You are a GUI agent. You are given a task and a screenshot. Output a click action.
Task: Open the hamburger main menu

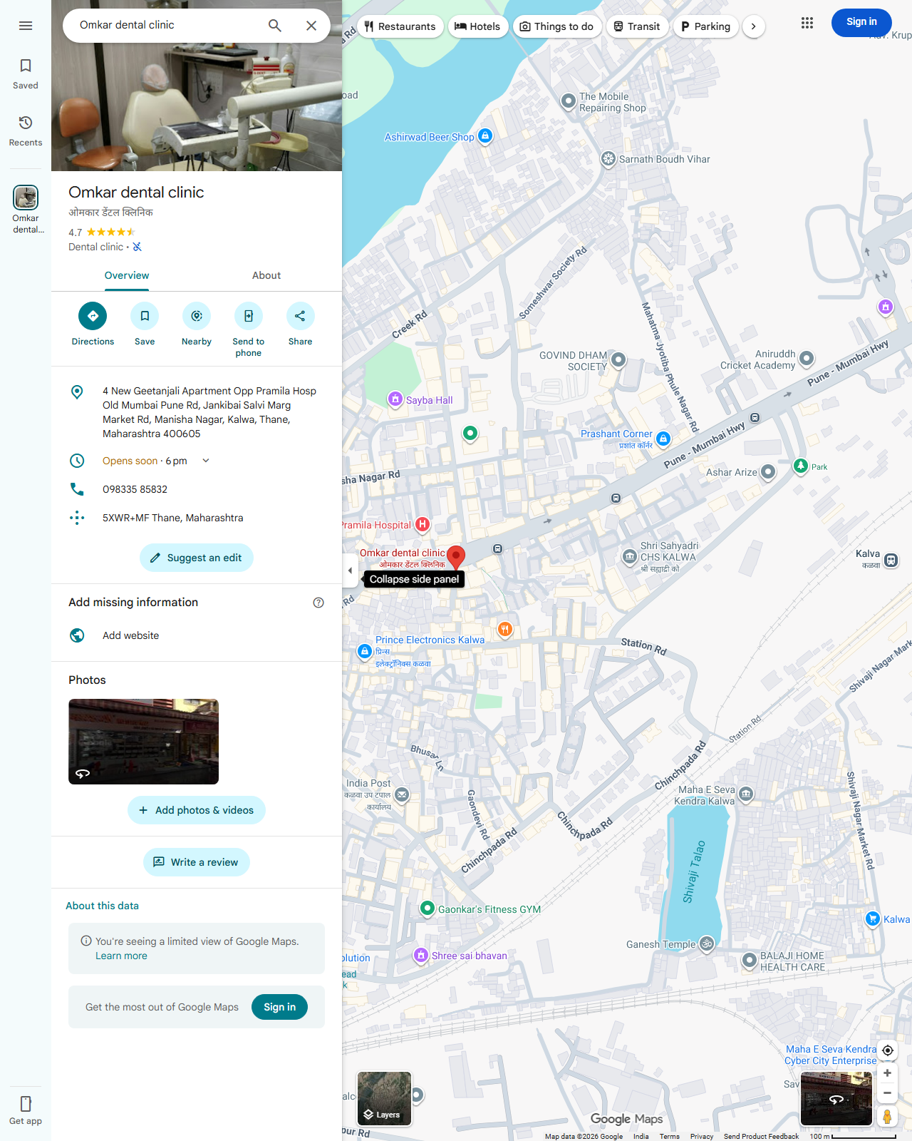pos(26,26)
